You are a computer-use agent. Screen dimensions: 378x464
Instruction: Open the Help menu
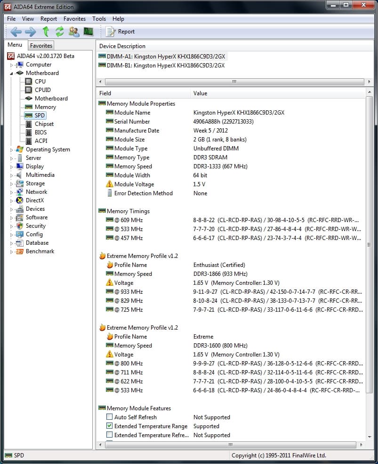point(118,19)
